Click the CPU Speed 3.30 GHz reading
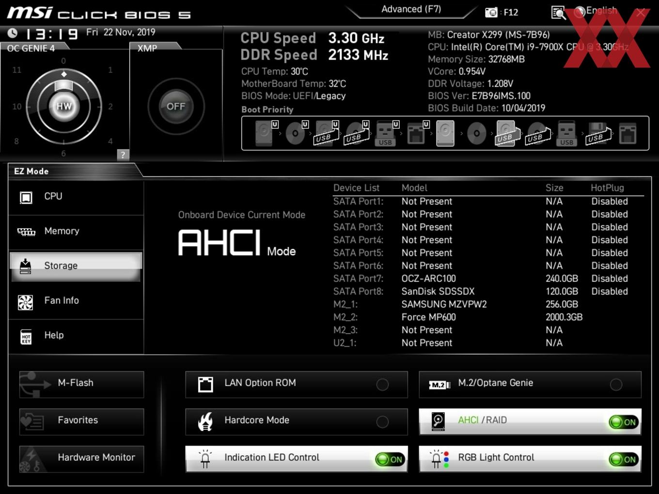659x494 pixels. 313,38
